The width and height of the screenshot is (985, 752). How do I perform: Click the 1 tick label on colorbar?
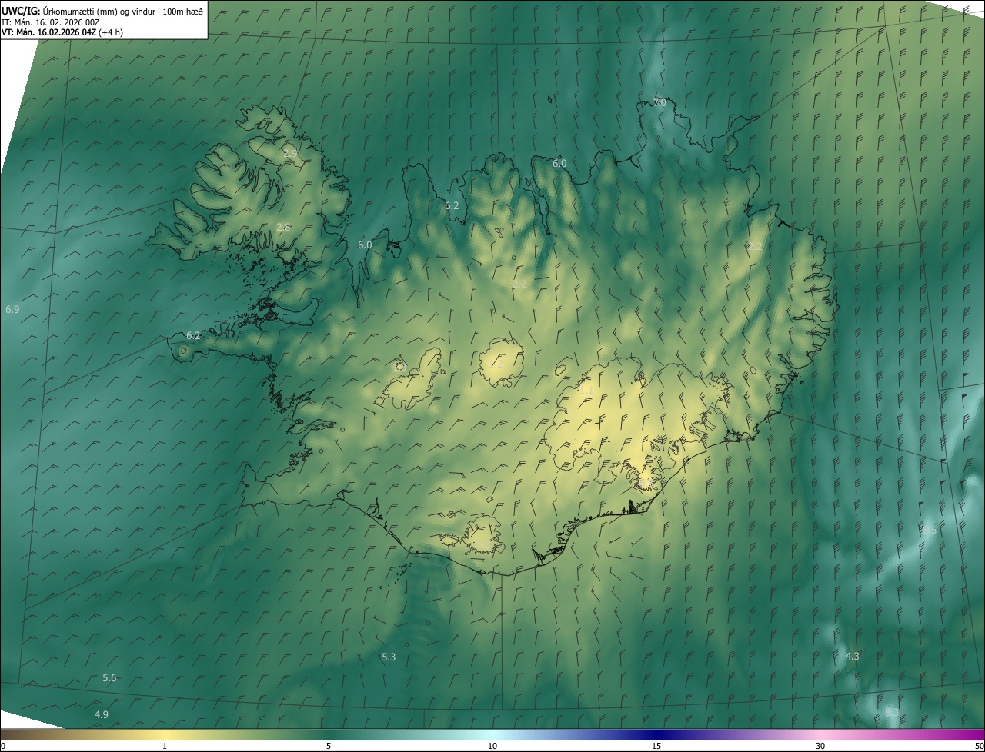click(165, 746)
